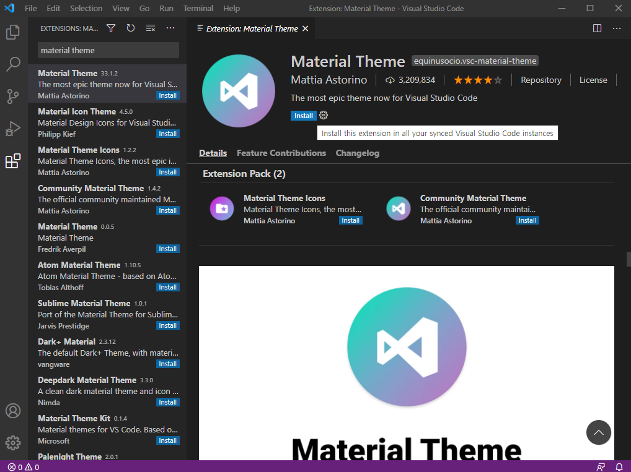The image size is (631, 472).
Task: Click the extensions search field
Action: point(108,50)
